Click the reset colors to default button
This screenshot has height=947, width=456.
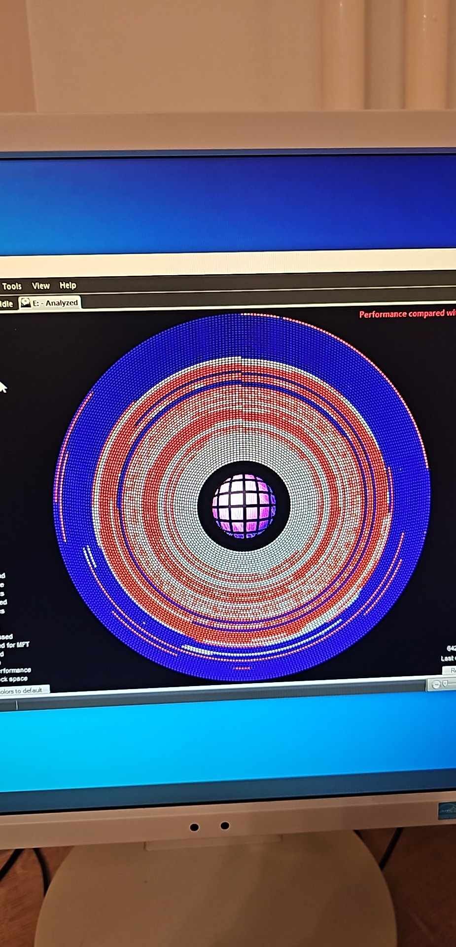click(24, 691)
